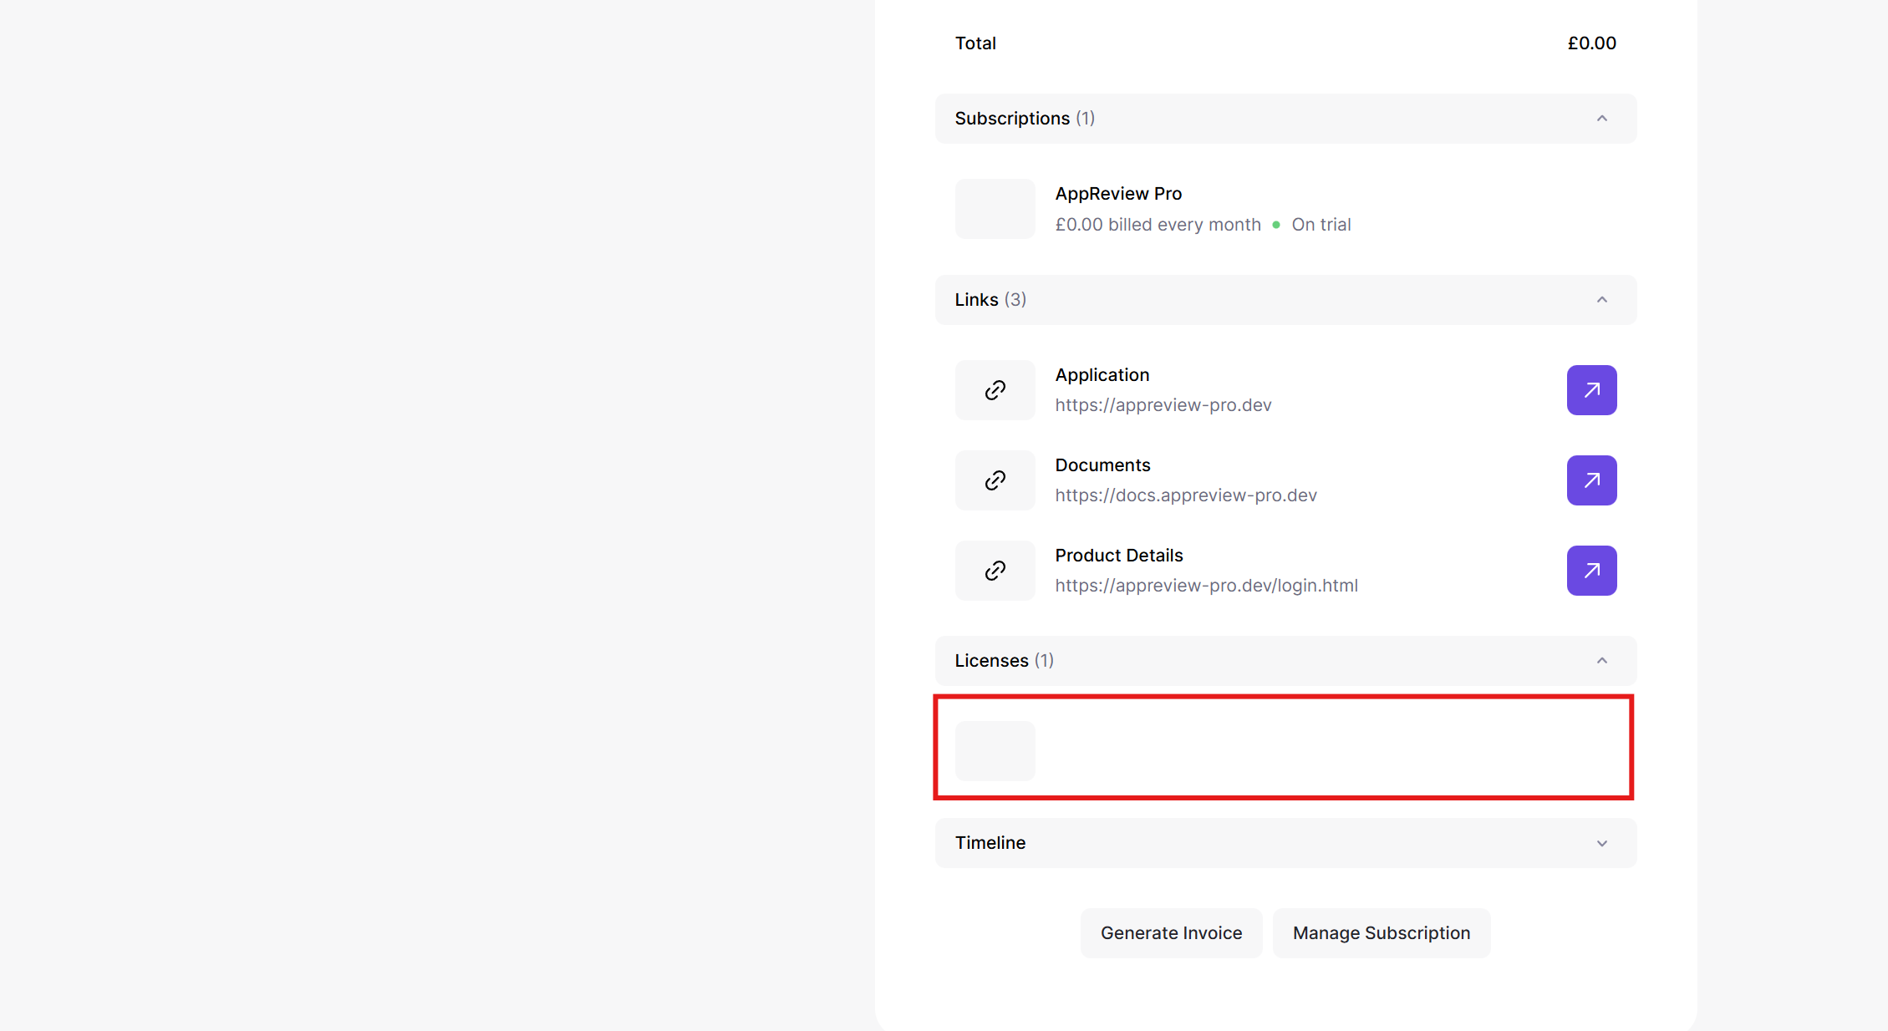Click the Generate Invoice button
1888x1031 pixels.
tap(1171, 933)
